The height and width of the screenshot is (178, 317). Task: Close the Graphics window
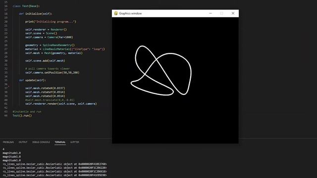233,13
